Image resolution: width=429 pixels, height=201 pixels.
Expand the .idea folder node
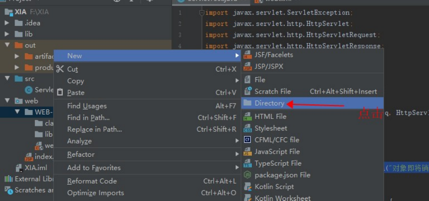7,23
